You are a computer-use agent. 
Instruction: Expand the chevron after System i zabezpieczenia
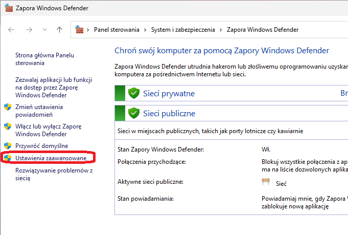point(221,30)
